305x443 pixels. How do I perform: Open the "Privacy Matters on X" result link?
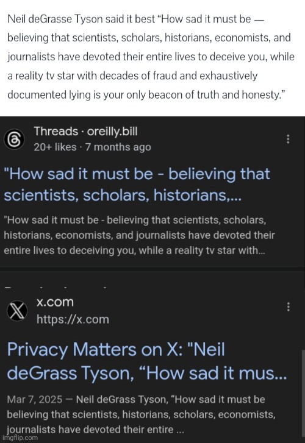pos(147,361)
